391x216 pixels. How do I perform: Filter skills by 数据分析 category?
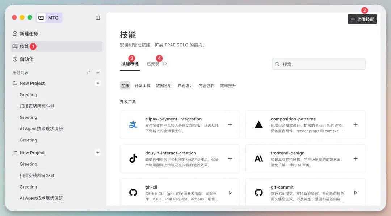164,86
